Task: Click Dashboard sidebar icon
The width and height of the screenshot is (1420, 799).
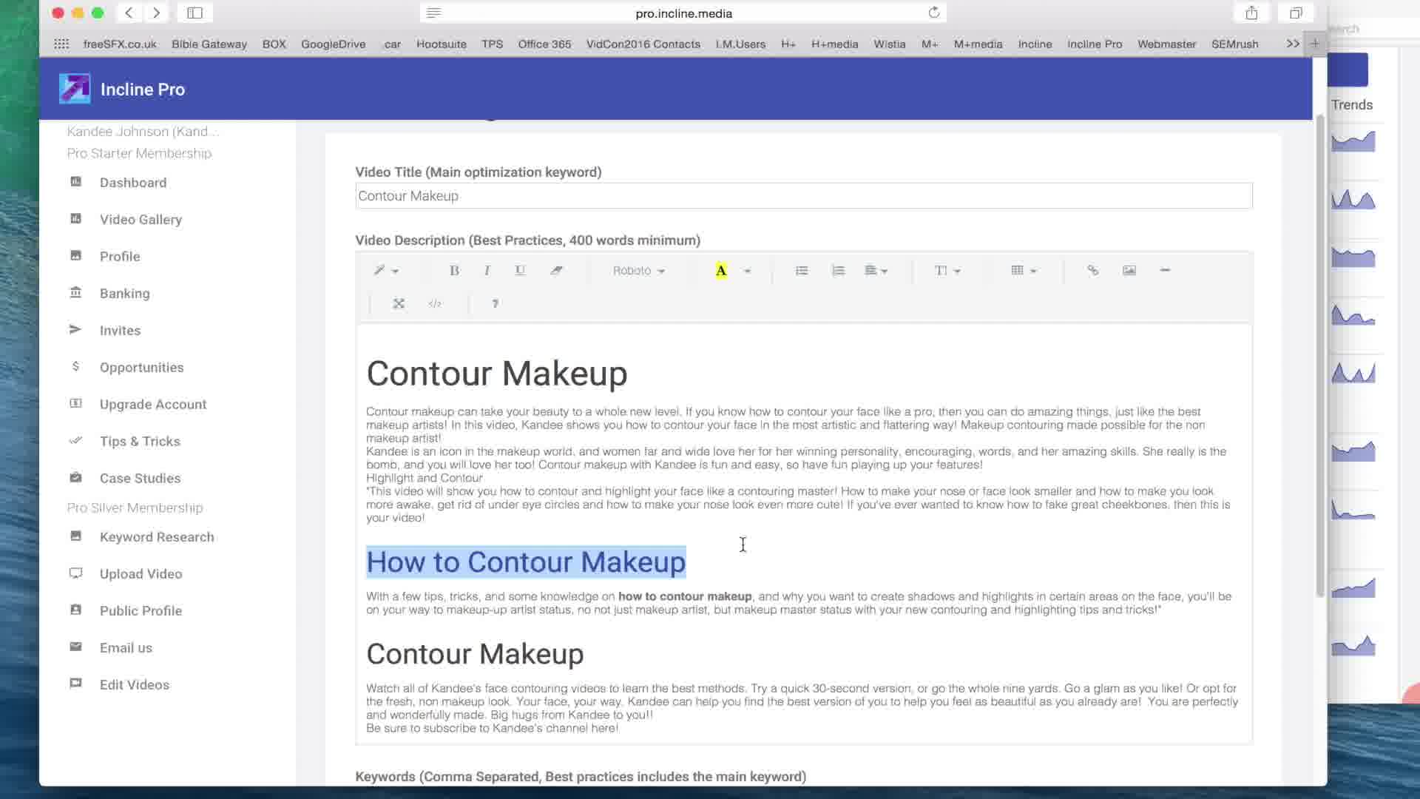Action: [x=75, y=181]
